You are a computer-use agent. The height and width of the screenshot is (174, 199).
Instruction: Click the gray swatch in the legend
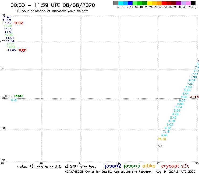click(116, 3)
